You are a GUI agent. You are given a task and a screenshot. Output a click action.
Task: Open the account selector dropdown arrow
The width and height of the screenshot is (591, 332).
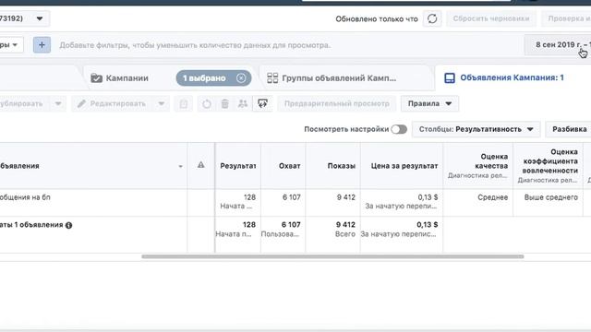click(x=40, y=18)
